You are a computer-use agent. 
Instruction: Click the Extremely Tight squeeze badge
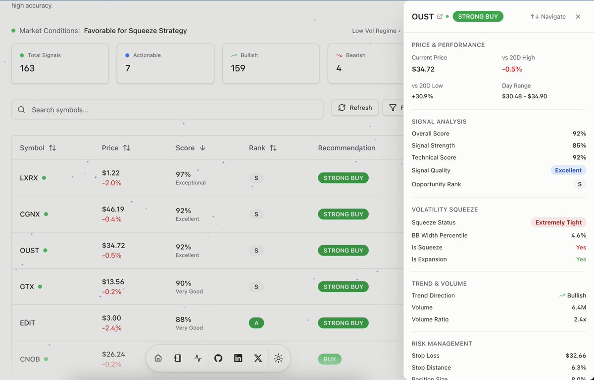[x=558, y=222]
